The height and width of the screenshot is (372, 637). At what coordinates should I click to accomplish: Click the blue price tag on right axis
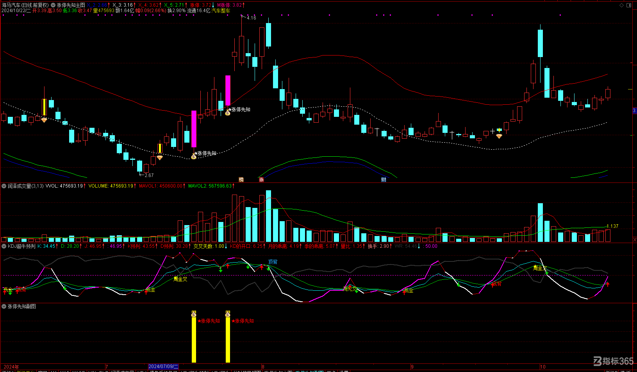635,111
